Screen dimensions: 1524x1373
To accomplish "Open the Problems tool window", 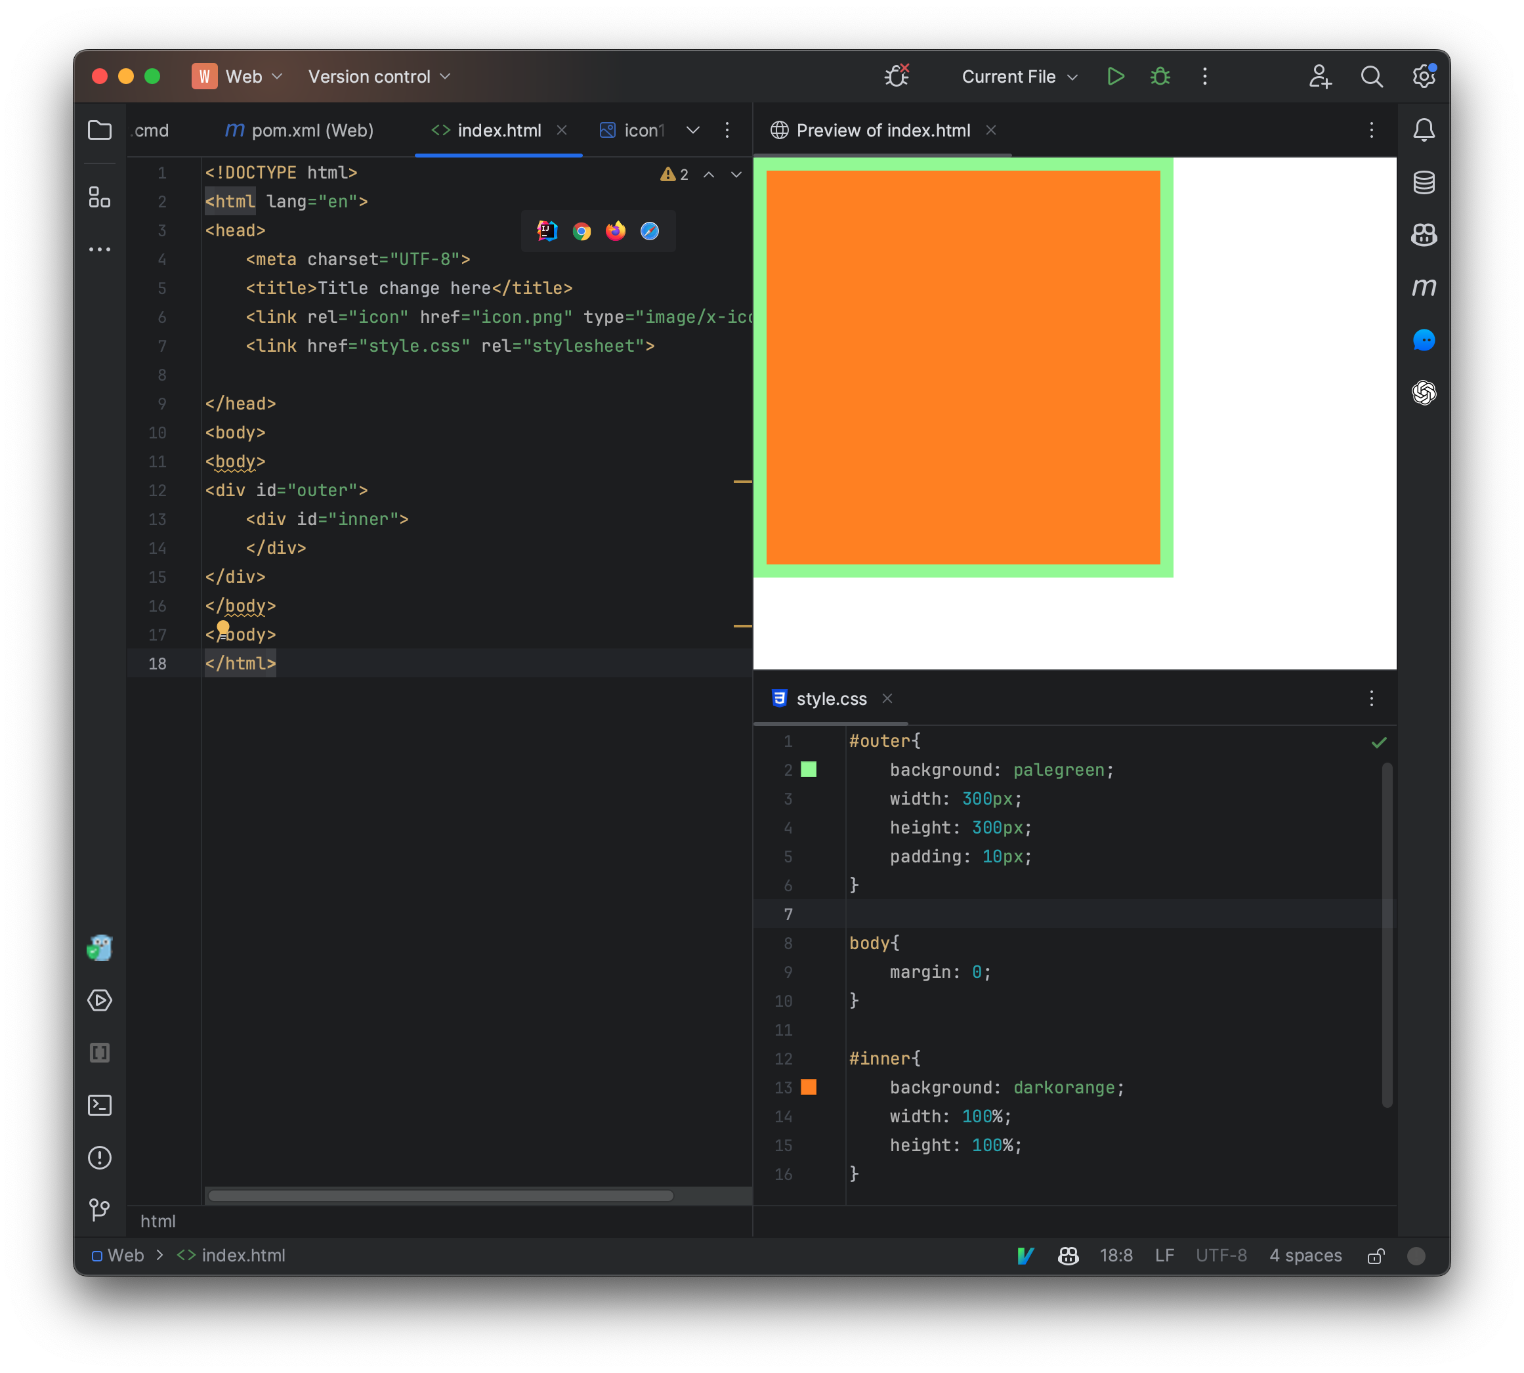I will coord(100,1158).
